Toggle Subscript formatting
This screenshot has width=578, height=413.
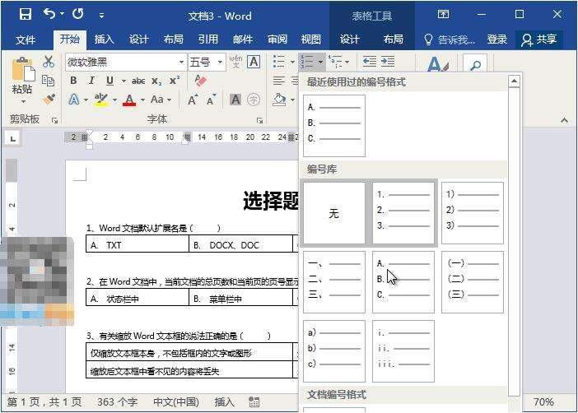coord(156,81)
